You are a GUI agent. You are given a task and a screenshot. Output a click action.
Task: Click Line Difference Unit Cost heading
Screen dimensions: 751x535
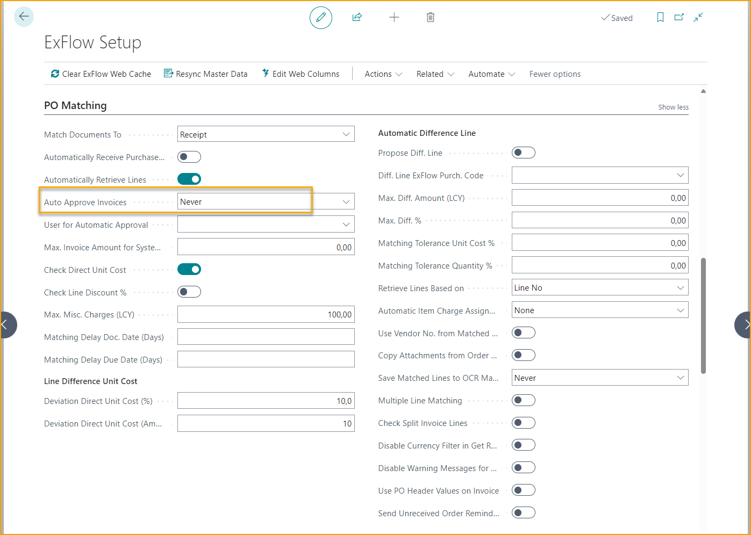tap(91, 381)
